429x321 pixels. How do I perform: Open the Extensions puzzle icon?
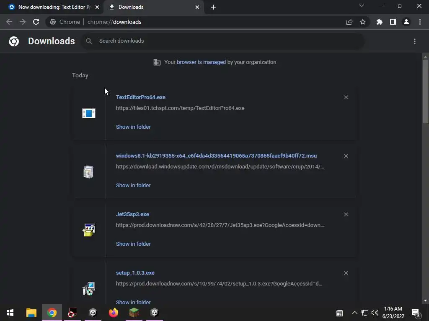coord(380,22)
